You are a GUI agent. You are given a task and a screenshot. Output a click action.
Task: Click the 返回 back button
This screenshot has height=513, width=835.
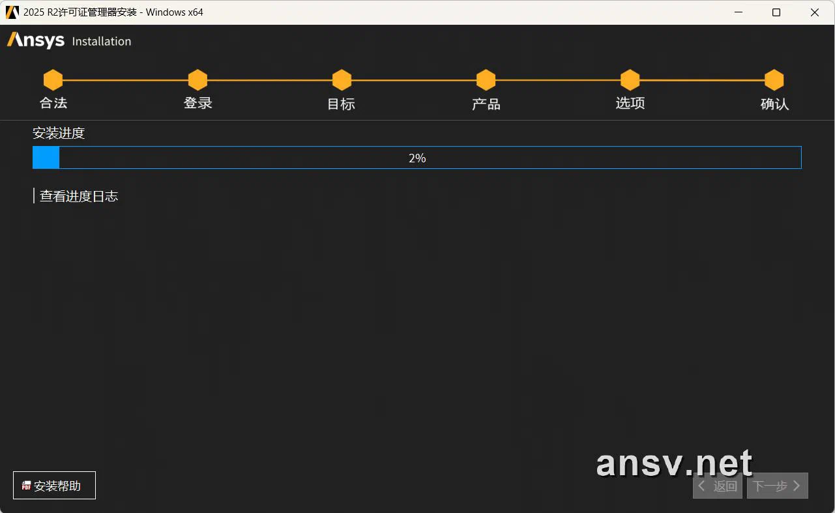click(x=718, y=486)
